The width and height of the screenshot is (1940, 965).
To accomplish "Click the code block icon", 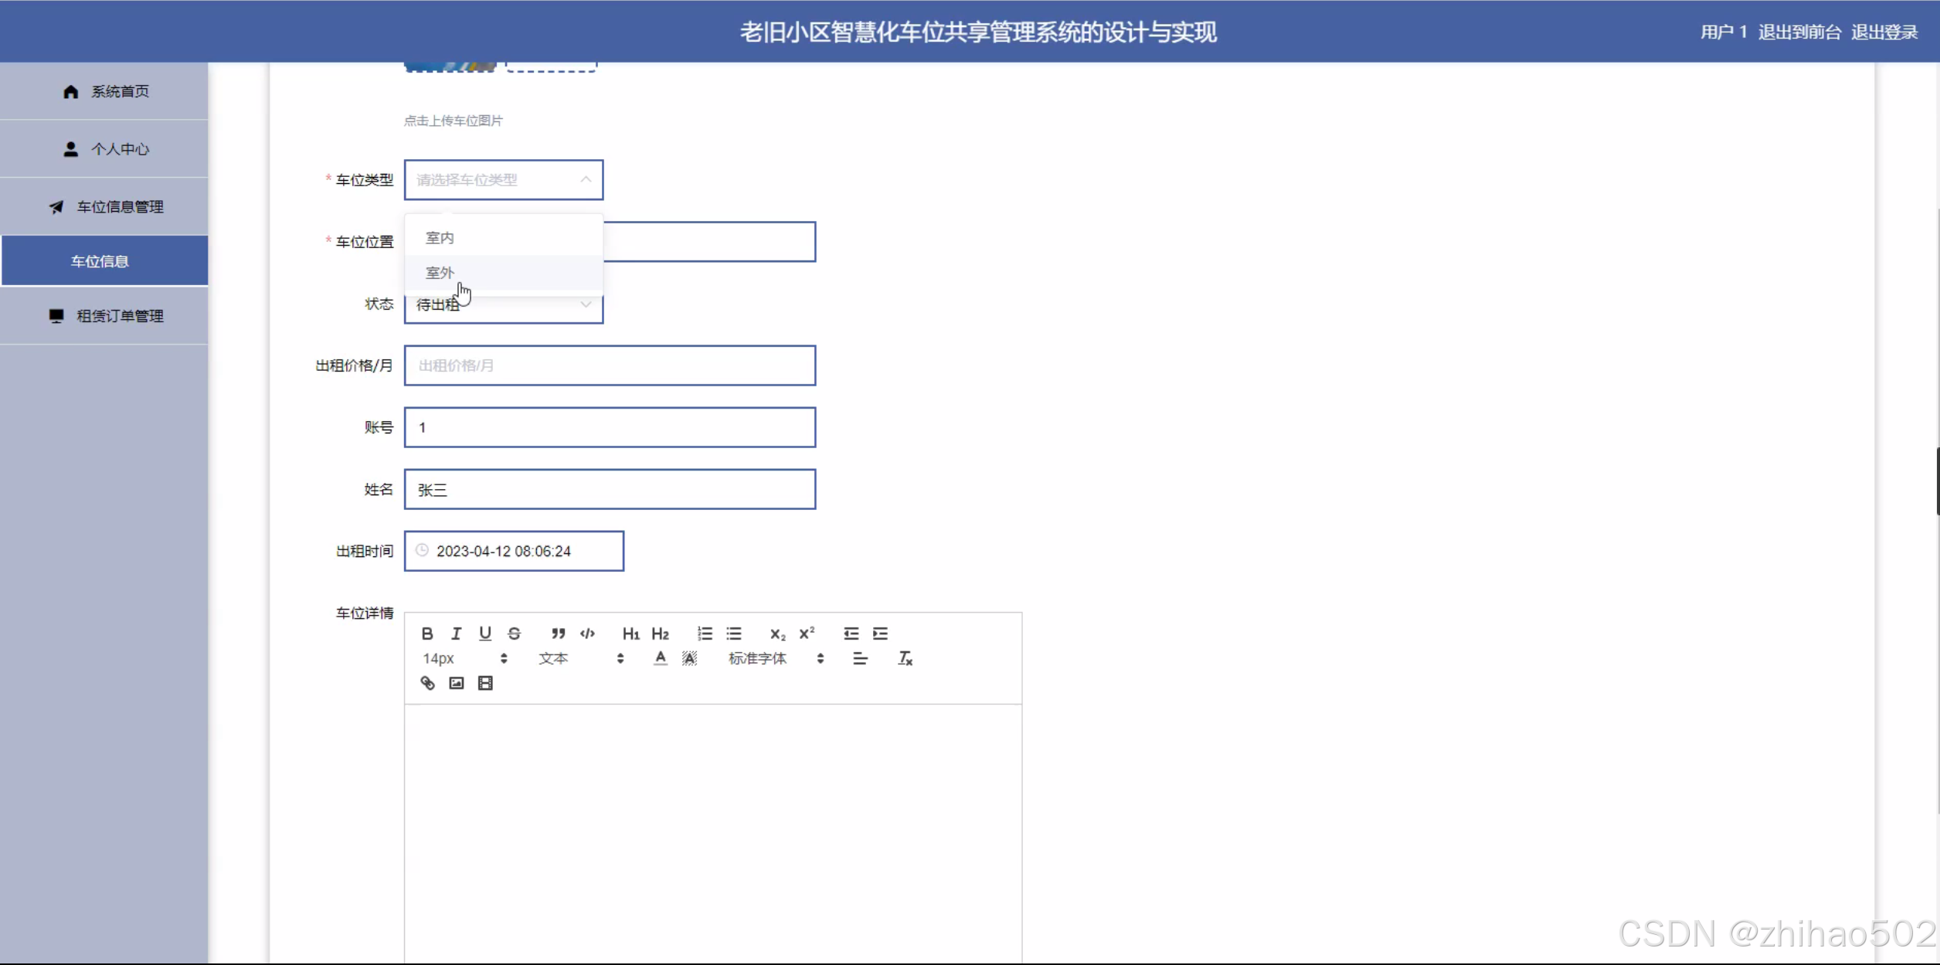I will point(587,634).
